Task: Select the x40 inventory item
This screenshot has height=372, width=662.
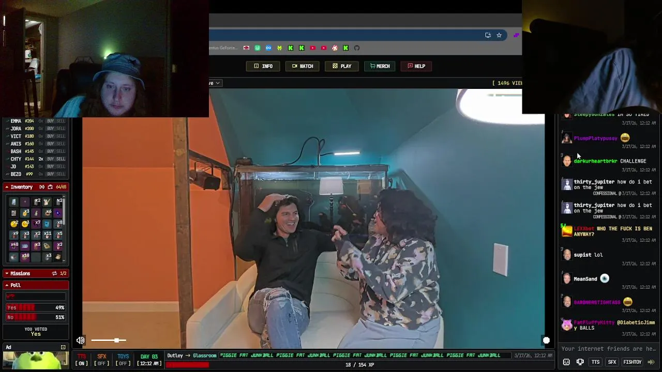Action: 14,245
